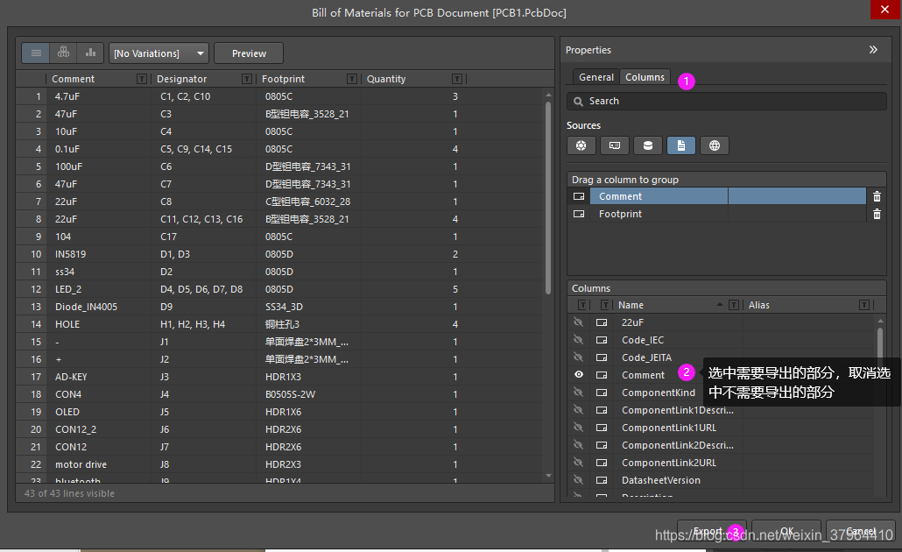
Task: Open the visibility column filter in Columns
Action: tap(582, 305)
